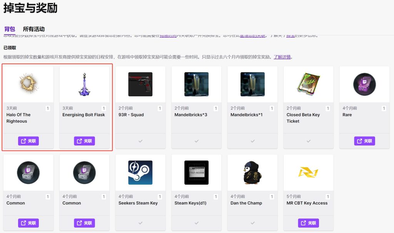This screenshot has width=394, height=233.
Task: Click quantity badge on 93R - Squad card
Action: click(x=160, y=108)
